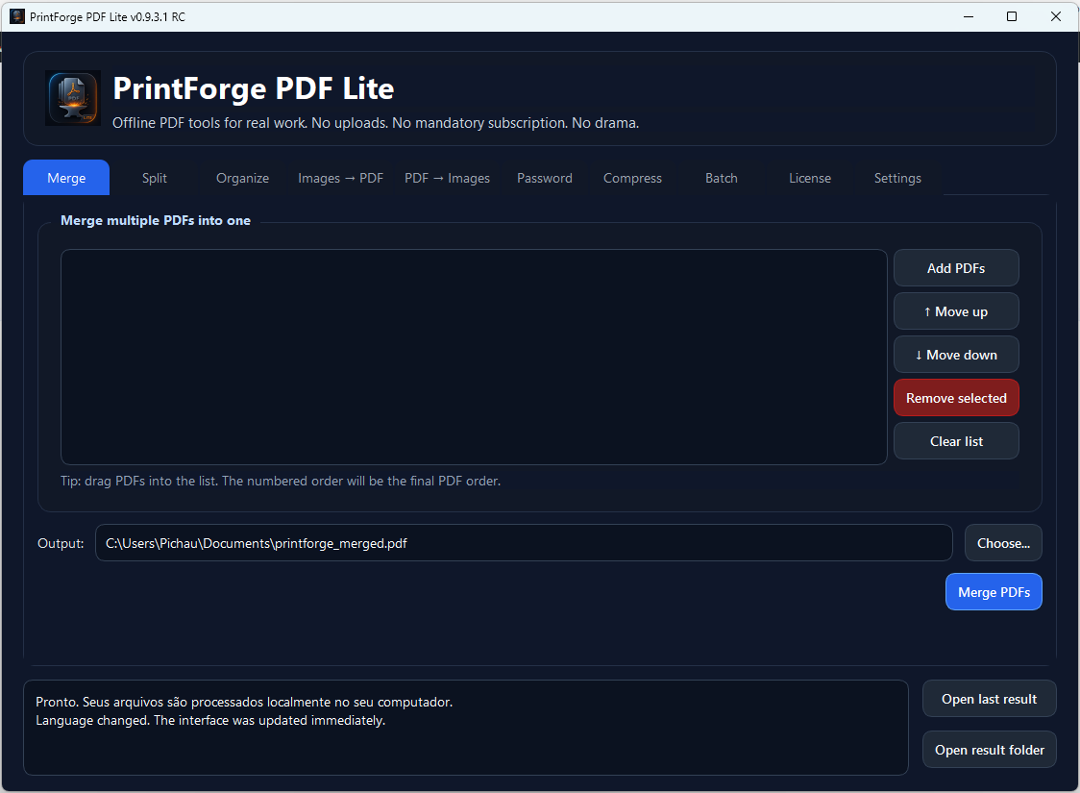Click the Open last result button
The width and height of the screenshot is (1080, 793).
pyautogui.click(x=989, y=699)
